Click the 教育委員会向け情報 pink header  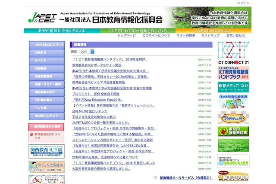point(46,127)
